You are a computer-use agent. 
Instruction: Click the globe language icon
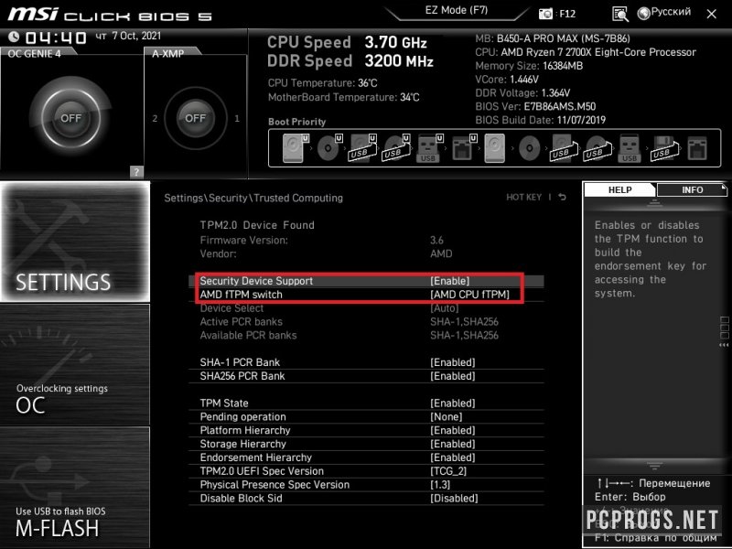(644, 14)
